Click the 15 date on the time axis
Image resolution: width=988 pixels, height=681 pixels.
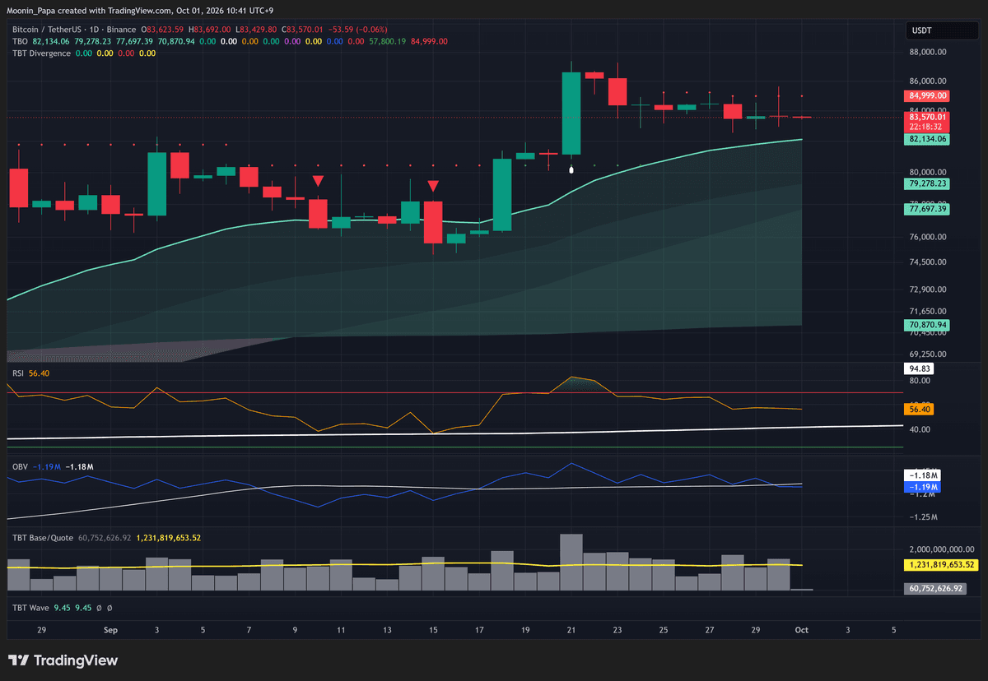click(x=433, y=630)
